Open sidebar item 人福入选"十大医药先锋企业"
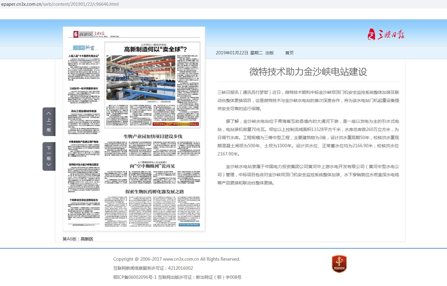 click(84, 56)
